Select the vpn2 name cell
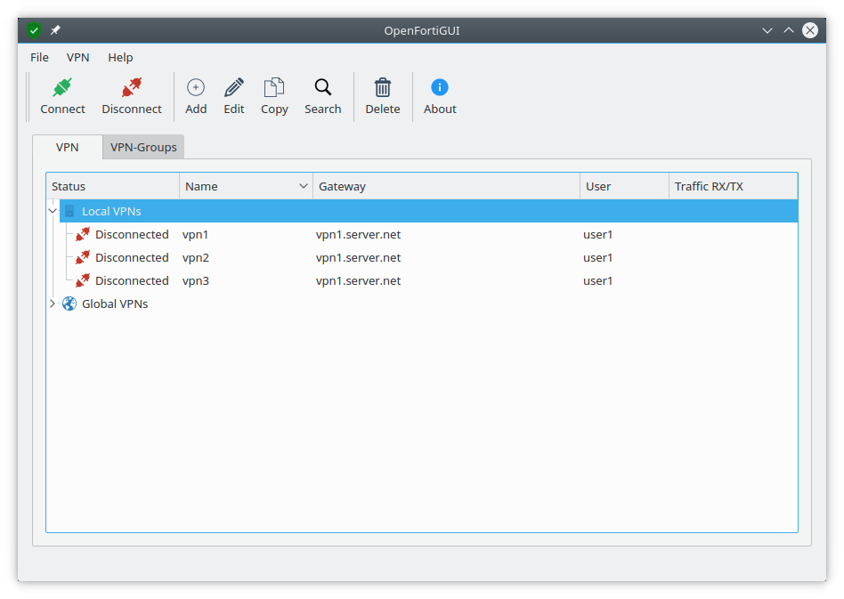The height and width of the screenshot is (599, 844). (x=196, y=258)
